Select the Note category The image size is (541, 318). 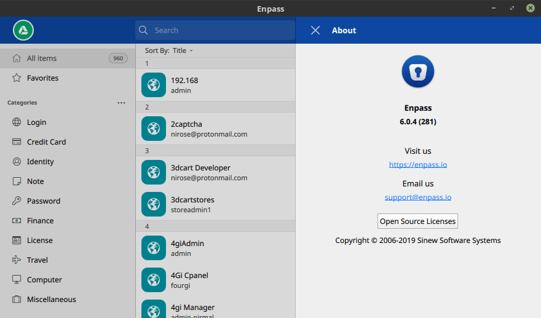[68, 181]
